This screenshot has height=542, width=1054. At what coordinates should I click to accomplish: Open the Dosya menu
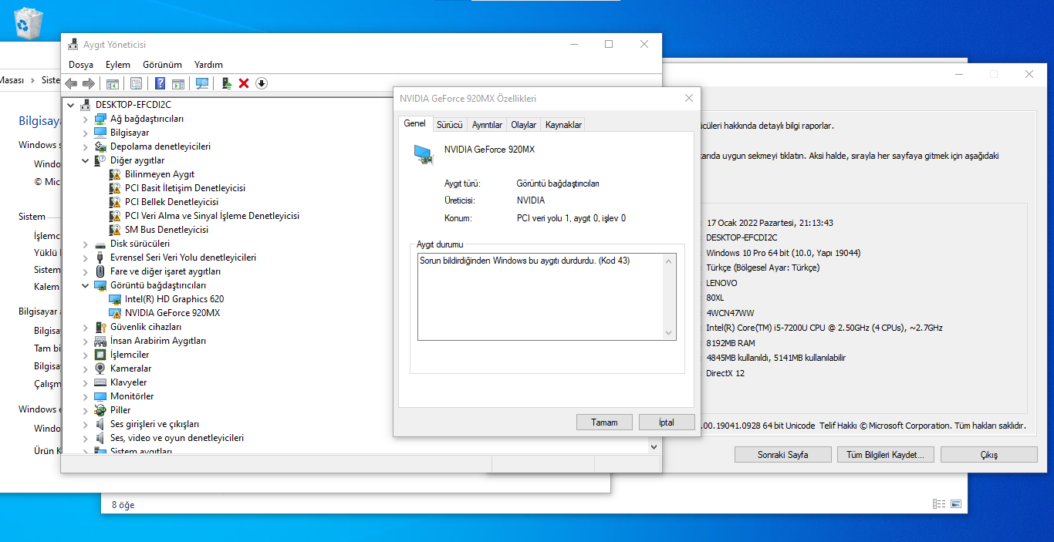click(81, 65)
